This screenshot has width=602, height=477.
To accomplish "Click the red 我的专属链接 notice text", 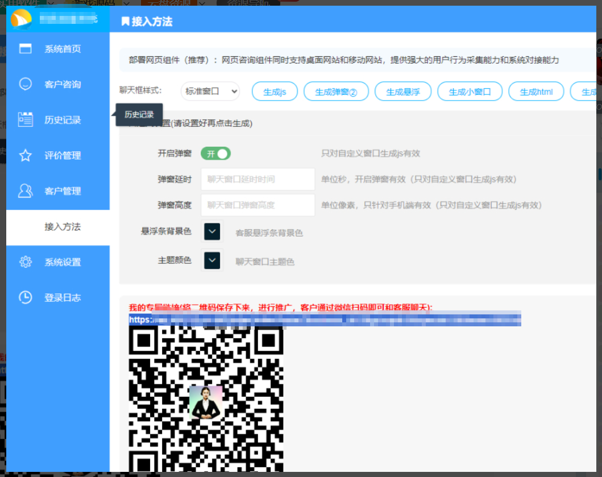I will tap(281, 307).
